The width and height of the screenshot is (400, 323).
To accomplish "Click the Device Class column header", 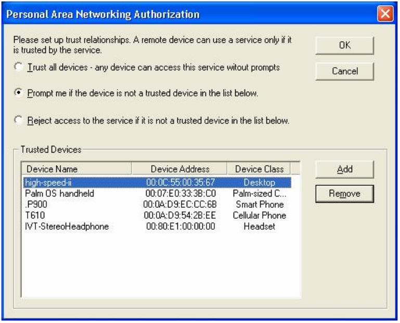I will 259,169.
